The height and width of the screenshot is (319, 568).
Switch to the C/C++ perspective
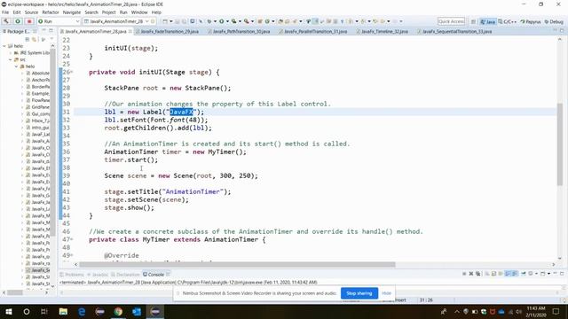507,21
